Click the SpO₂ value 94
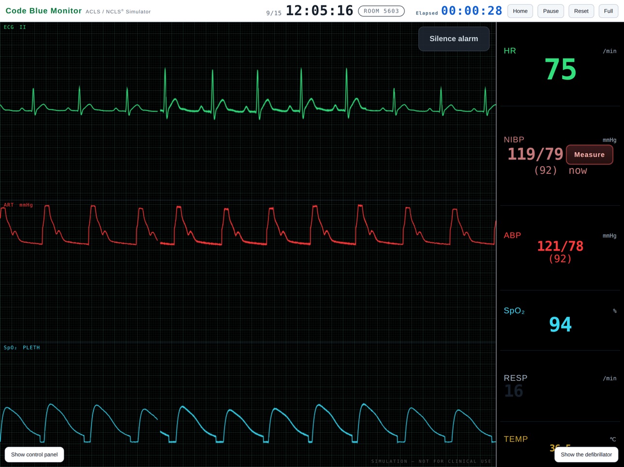 pyautogui.click(x=560, y=324)
